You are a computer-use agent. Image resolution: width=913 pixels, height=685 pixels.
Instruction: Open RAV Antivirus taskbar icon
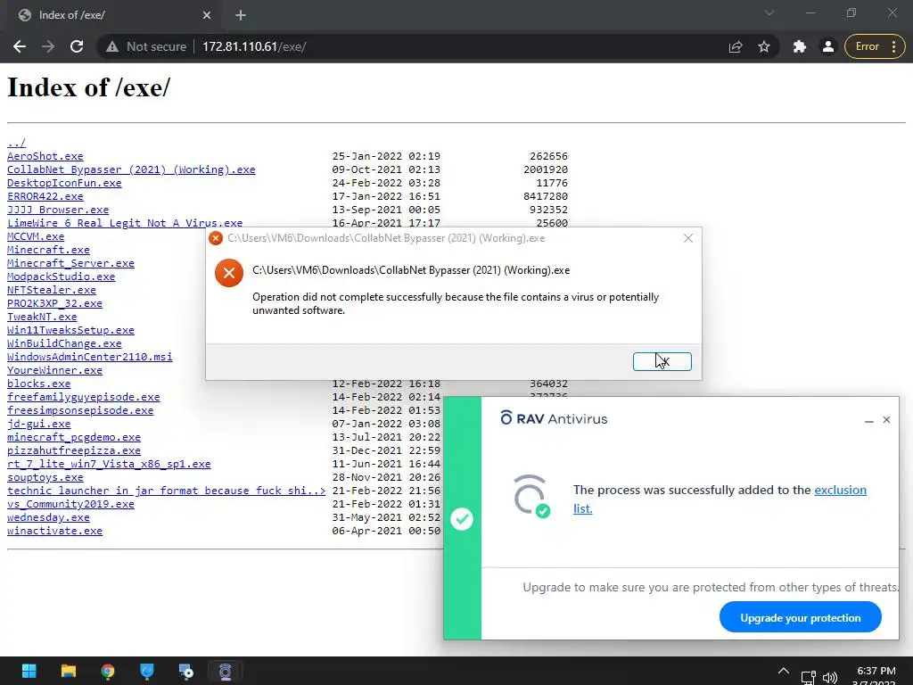(x=226, y=671)
